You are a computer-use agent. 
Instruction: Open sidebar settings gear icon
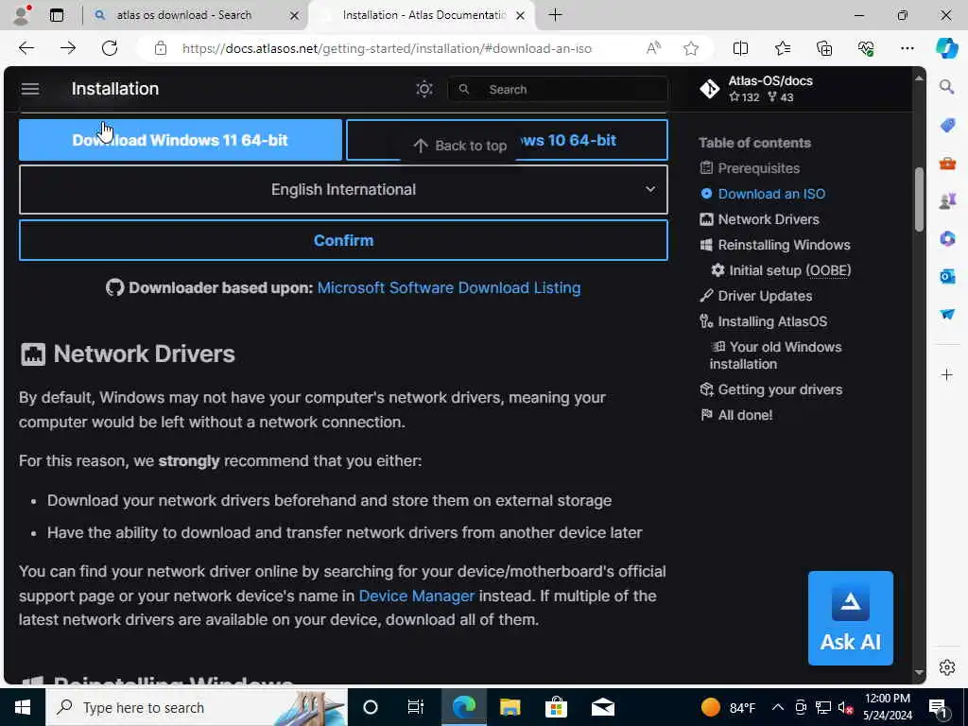coord(947,667)
